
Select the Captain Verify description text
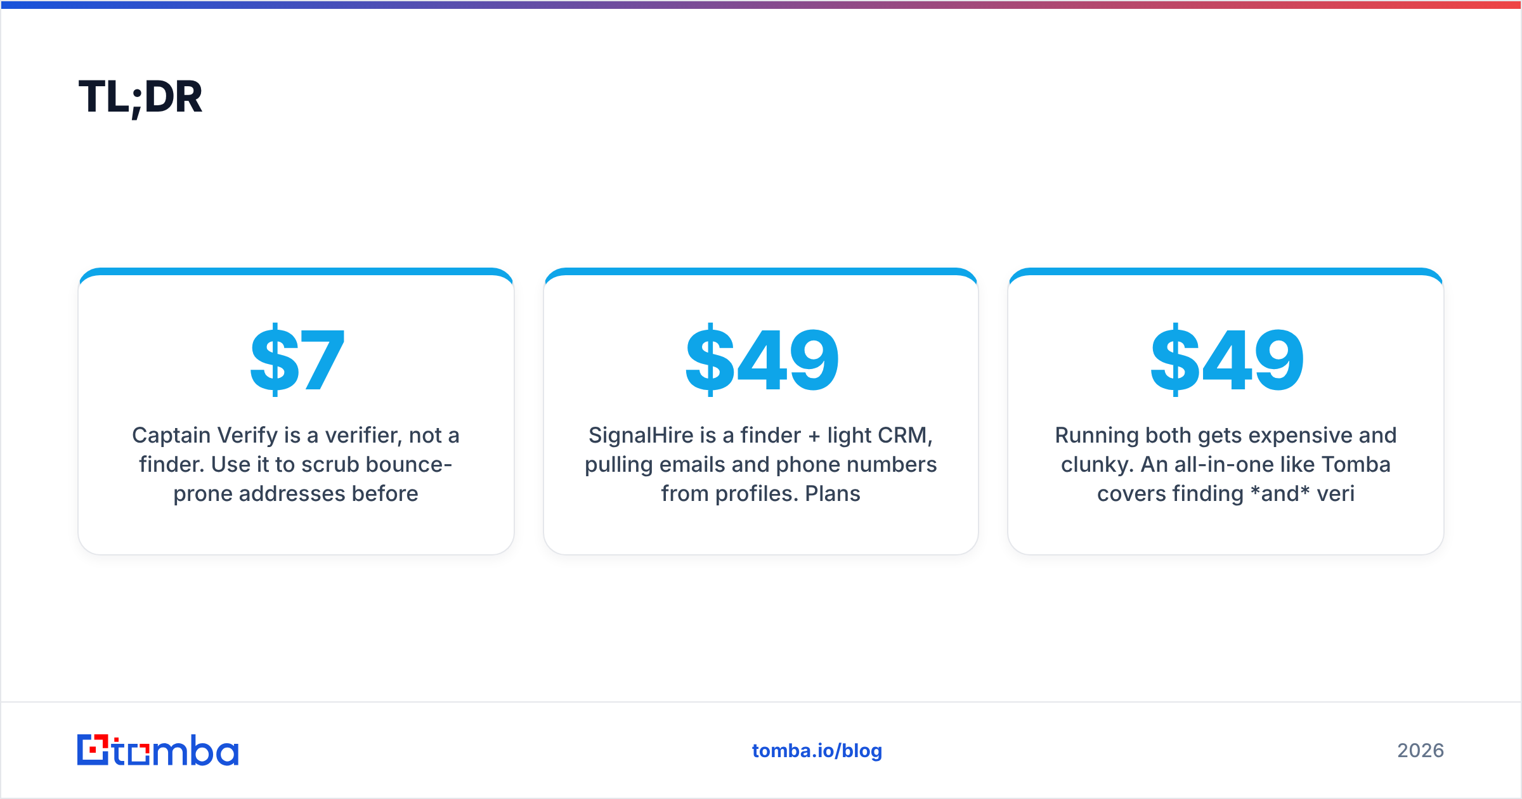[296, 464]
